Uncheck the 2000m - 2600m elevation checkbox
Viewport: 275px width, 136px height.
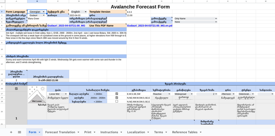(117, 98)
